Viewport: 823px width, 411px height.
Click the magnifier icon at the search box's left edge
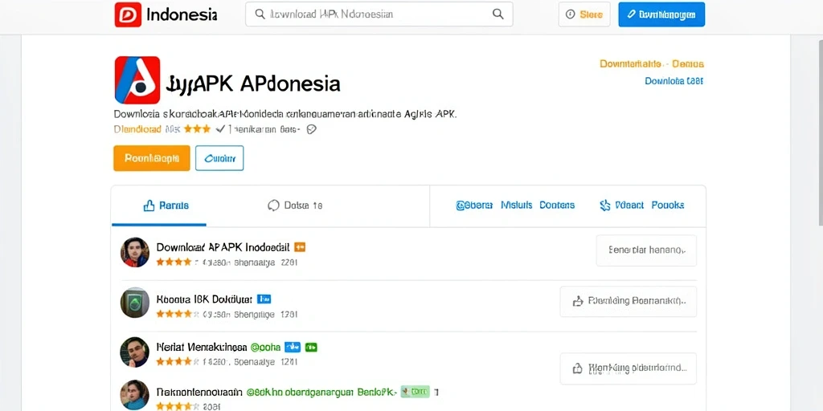click(x=260, y=14)
